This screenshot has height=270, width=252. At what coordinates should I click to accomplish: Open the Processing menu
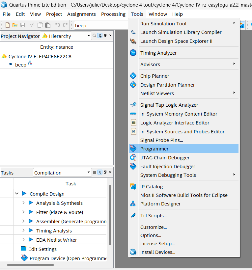[x=113, y=14]
